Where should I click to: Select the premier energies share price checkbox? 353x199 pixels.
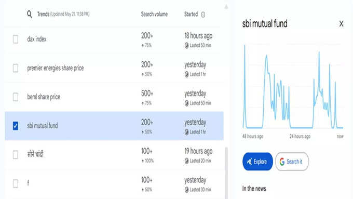(16, 68)
